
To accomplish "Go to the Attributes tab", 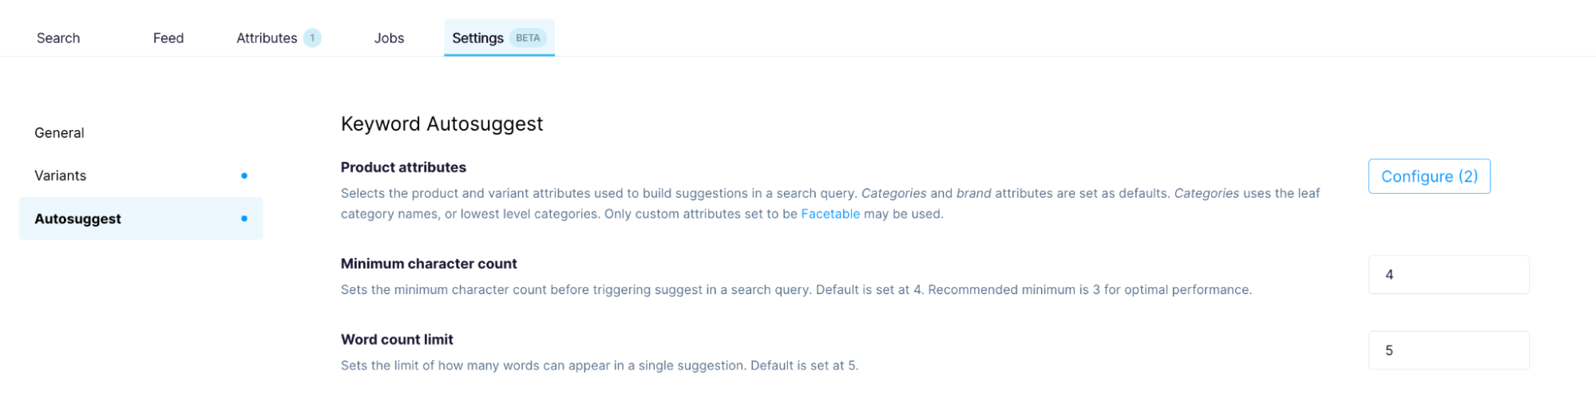I will click(267, 38).
